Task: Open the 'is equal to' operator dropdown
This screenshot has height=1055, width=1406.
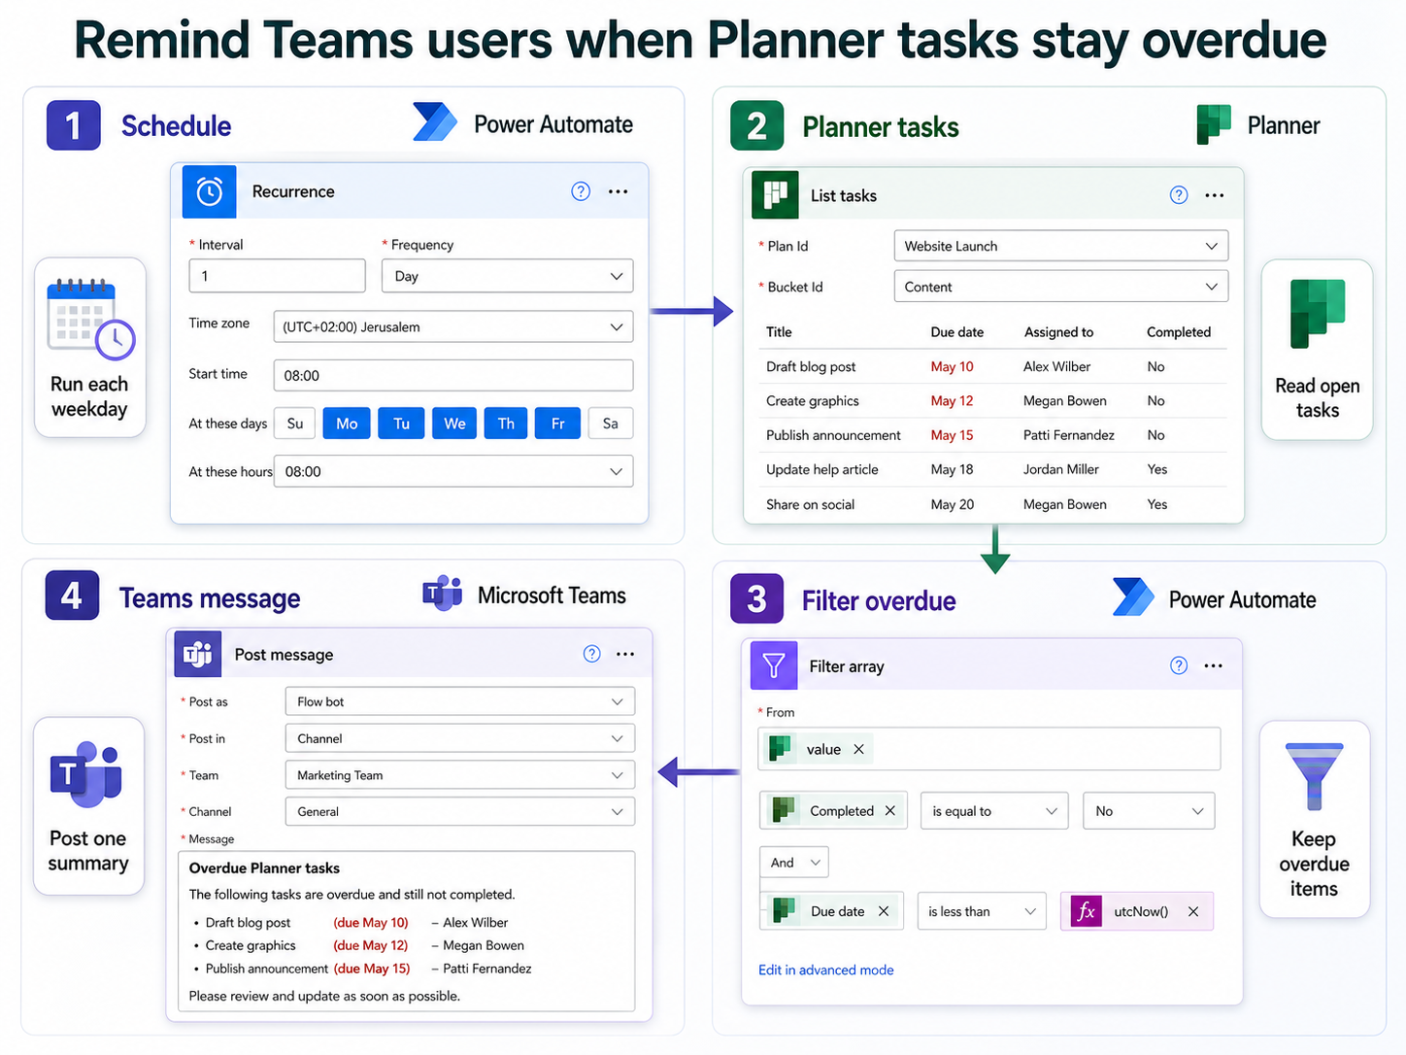Action: click(x=994, y=810)
